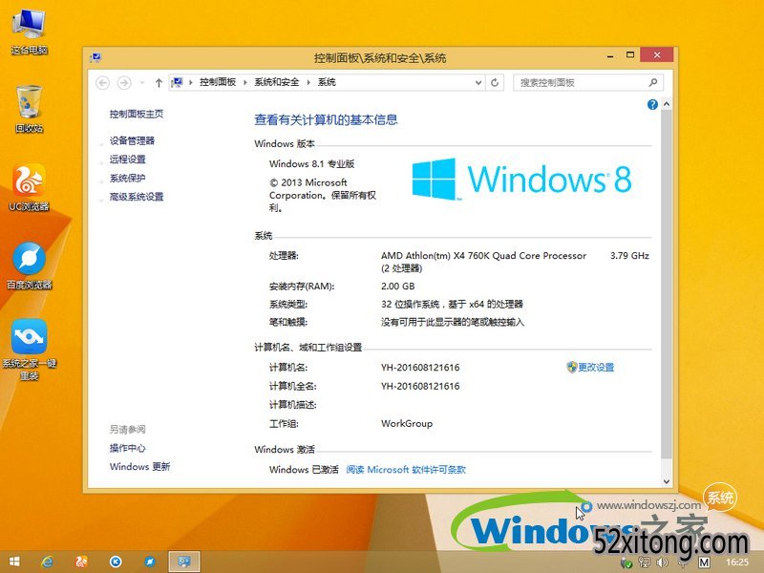
Task: Launch Internet Explorer from taskbar
Action: coord(47,562)
